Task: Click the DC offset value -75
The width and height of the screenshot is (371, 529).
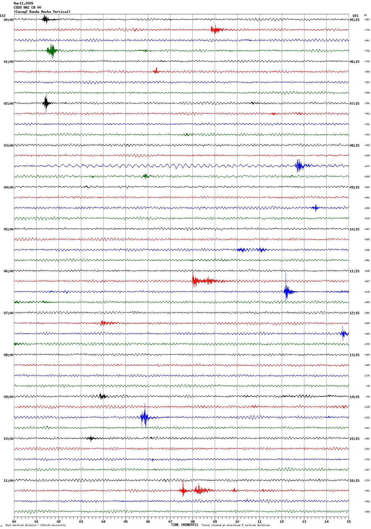Action: (367, 386)
